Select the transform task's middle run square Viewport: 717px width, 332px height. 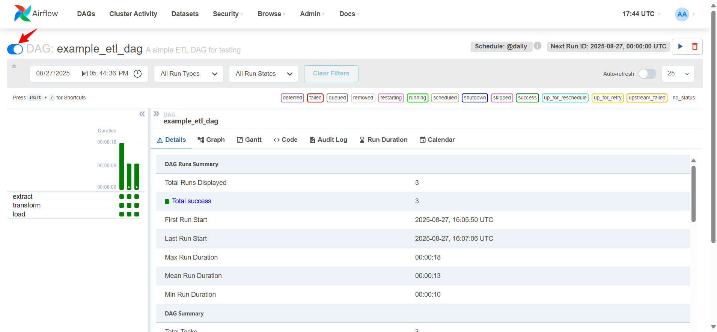point(129,205)
